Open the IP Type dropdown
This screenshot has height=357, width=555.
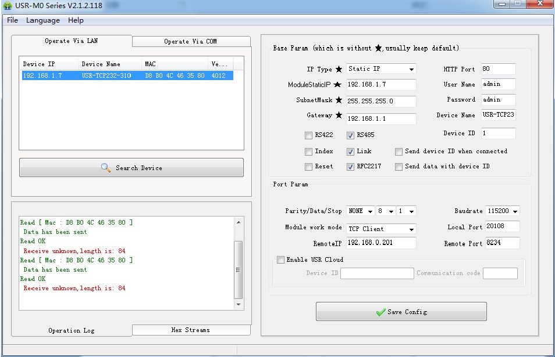tap(381, 69)
